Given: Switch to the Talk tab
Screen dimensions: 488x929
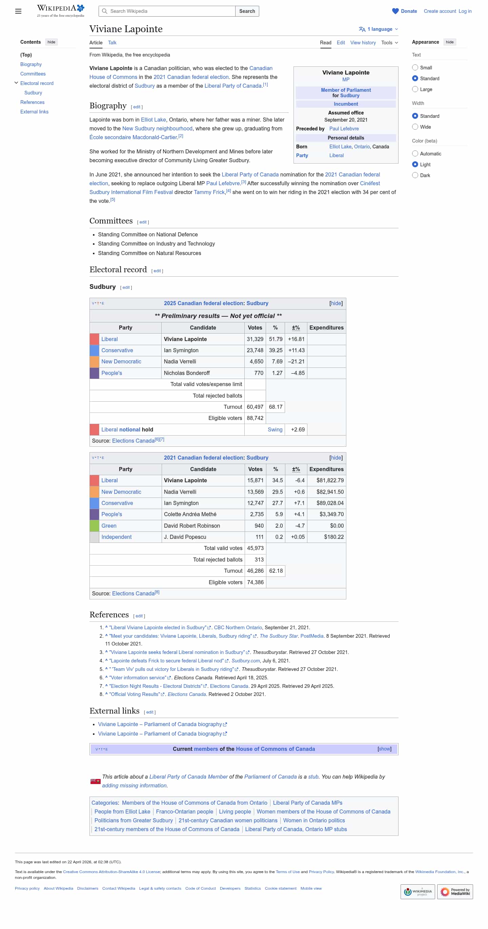Looking at the screenshot, I should 112,43.
